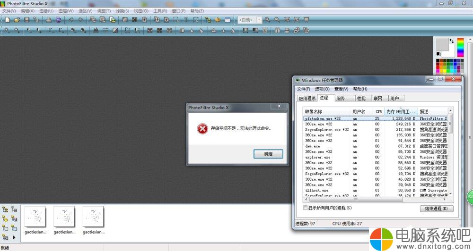Open the 帮助(Z) menu
This screenshot has height=251, width=473.
click(x=197, y=11)
